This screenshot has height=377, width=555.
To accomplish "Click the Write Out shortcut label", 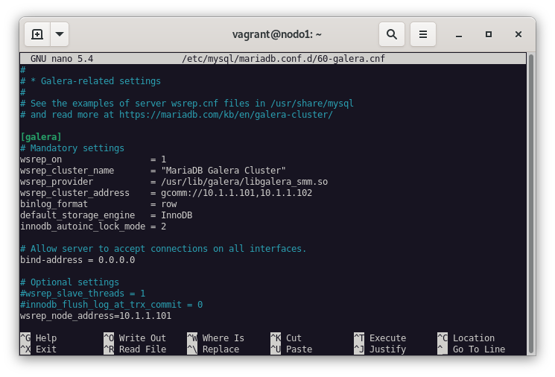I will click(x=142, y=338).
